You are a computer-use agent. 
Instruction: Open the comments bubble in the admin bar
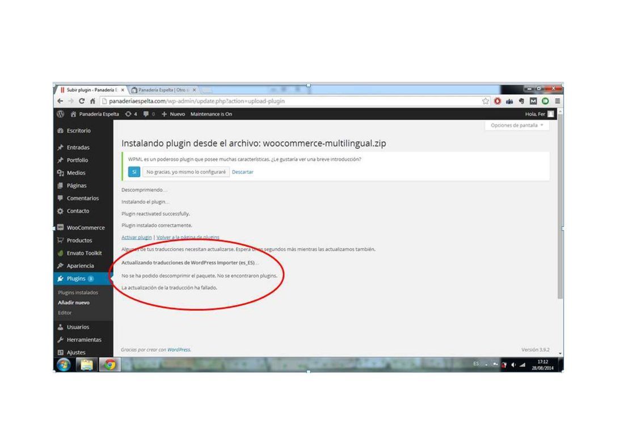[149, 114]
